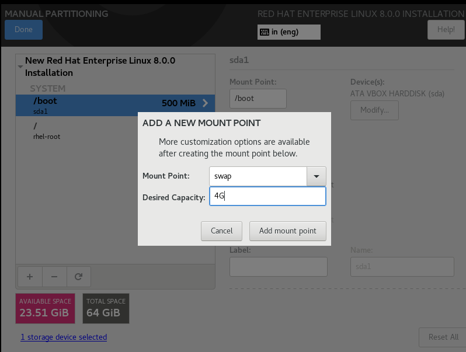Click the keyboard layout icon
466x352 pixels.
click(265, 32)
